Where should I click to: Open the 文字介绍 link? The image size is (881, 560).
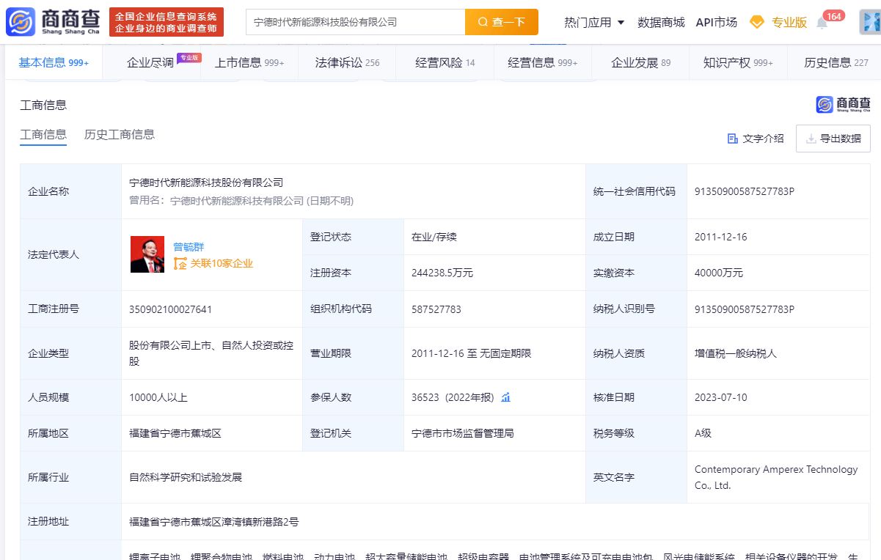click(x=756, y=139)
